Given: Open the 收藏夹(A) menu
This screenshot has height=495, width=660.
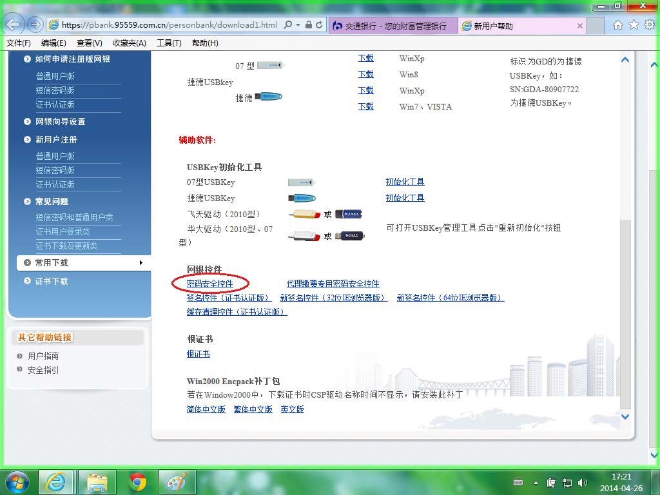Looking at the screenshot, I should [x=129, y=43].
